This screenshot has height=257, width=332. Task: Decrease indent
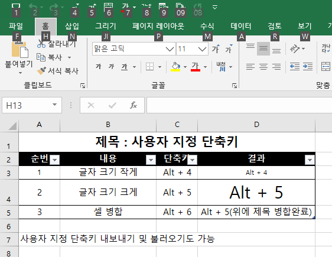(295, 67)
